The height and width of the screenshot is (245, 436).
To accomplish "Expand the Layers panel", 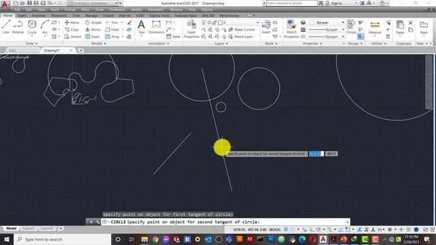I will coord(221,44).
